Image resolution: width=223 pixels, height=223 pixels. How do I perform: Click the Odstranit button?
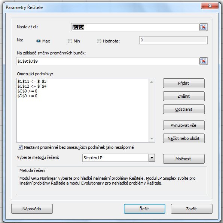click(x=184, y=109)
